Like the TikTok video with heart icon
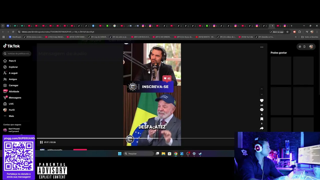Viewport: 320px width, 180px height. [x=262, y=100]
